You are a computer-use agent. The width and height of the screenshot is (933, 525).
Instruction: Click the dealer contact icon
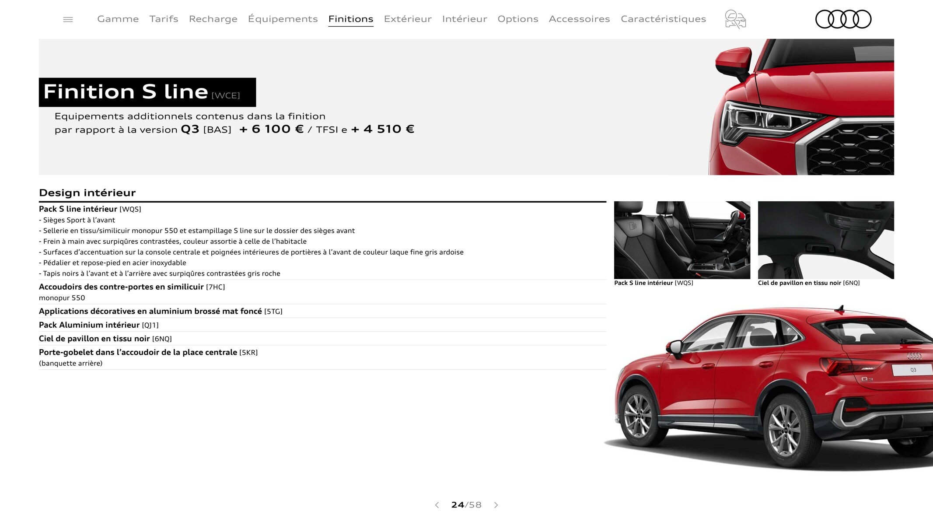pyautogui.click(x=735, y=19)
